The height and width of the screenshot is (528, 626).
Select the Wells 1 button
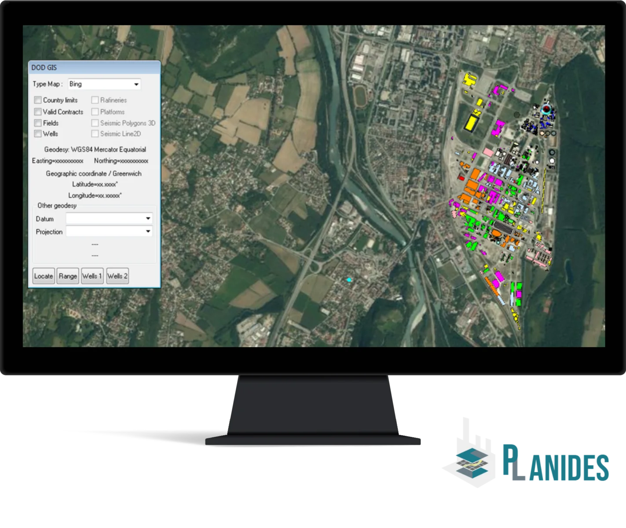pos(92,276)
